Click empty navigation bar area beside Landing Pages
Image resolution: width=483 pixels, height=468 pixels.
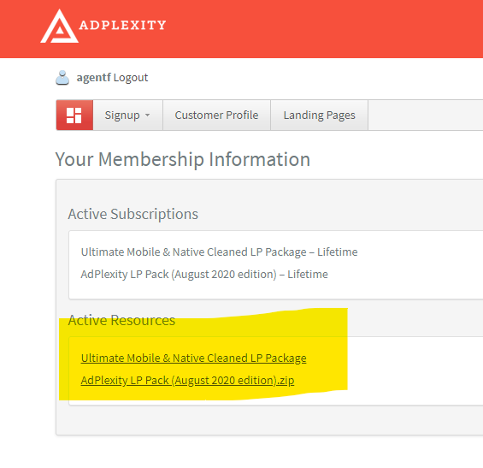click(x=426, y=115)
